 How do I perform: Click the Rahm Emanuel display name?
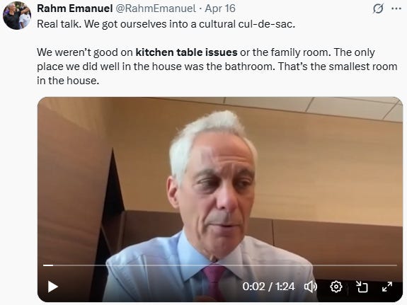75,8
